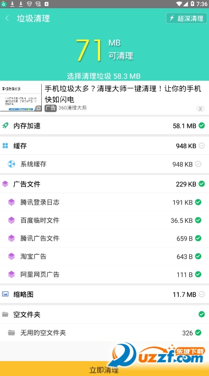Open the 百度临时文件 list entry
The image size is (209, 376).
pyautogui.click(x=105, y=220)
